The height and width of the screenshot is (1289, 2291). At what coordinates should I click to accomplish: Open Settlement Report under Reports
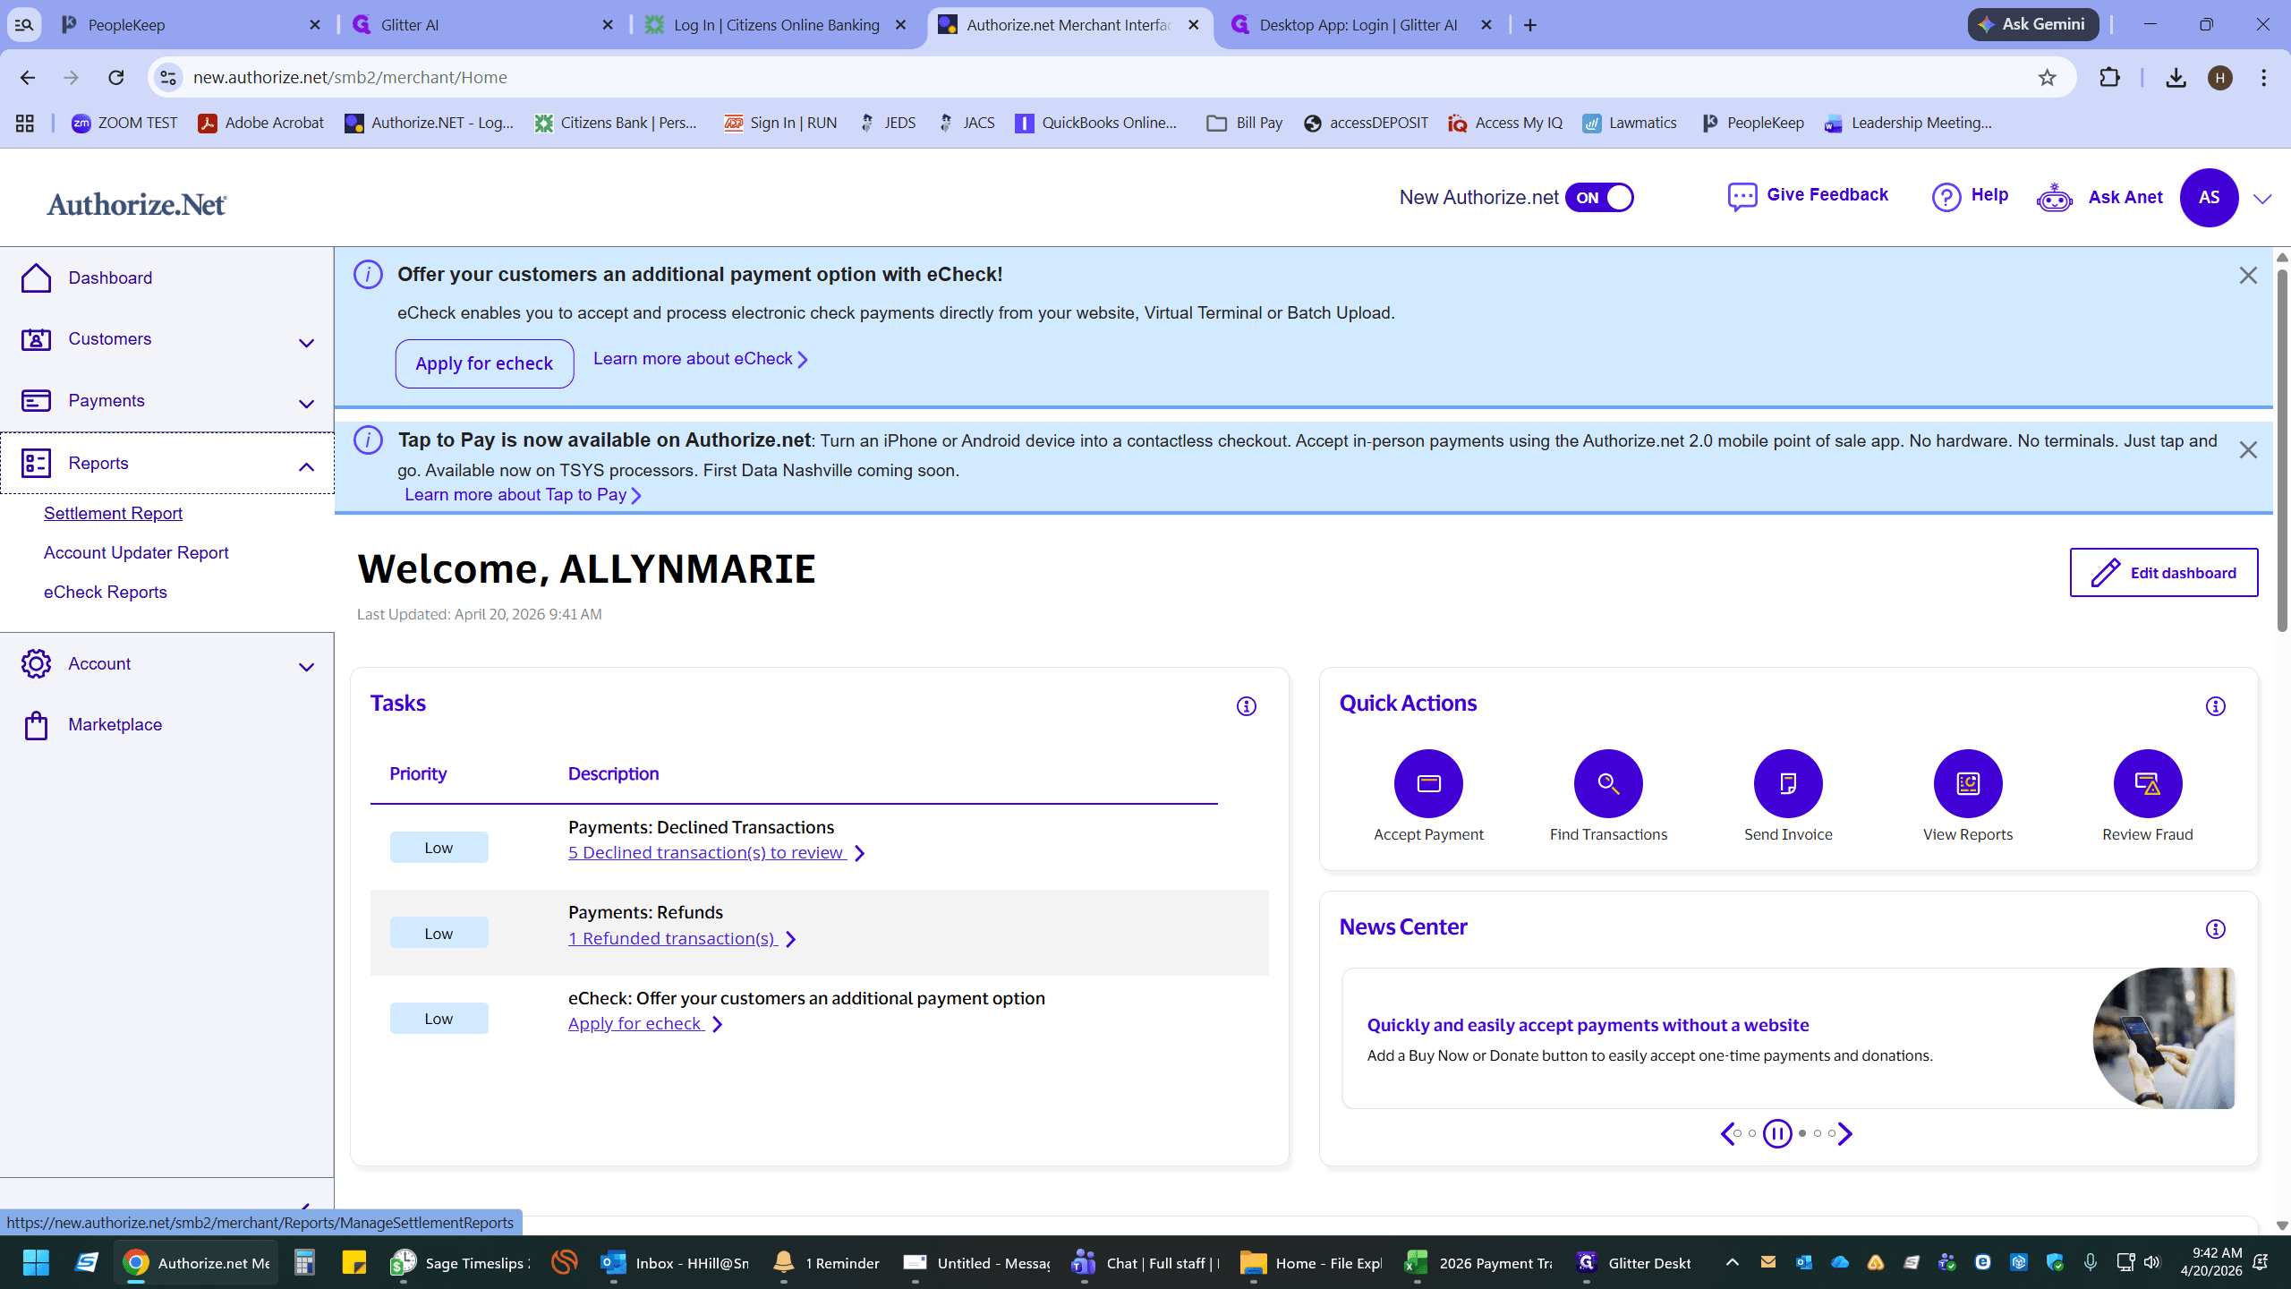click(x=113, y=514)
